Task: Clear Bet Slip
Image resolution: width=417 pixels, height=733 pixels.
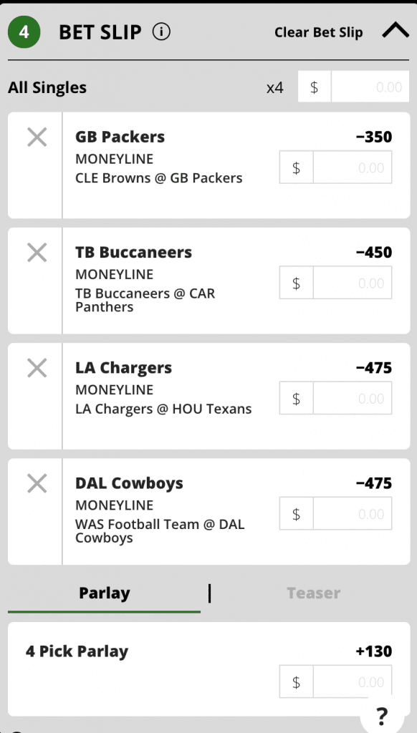Action: tap(318, 32)
